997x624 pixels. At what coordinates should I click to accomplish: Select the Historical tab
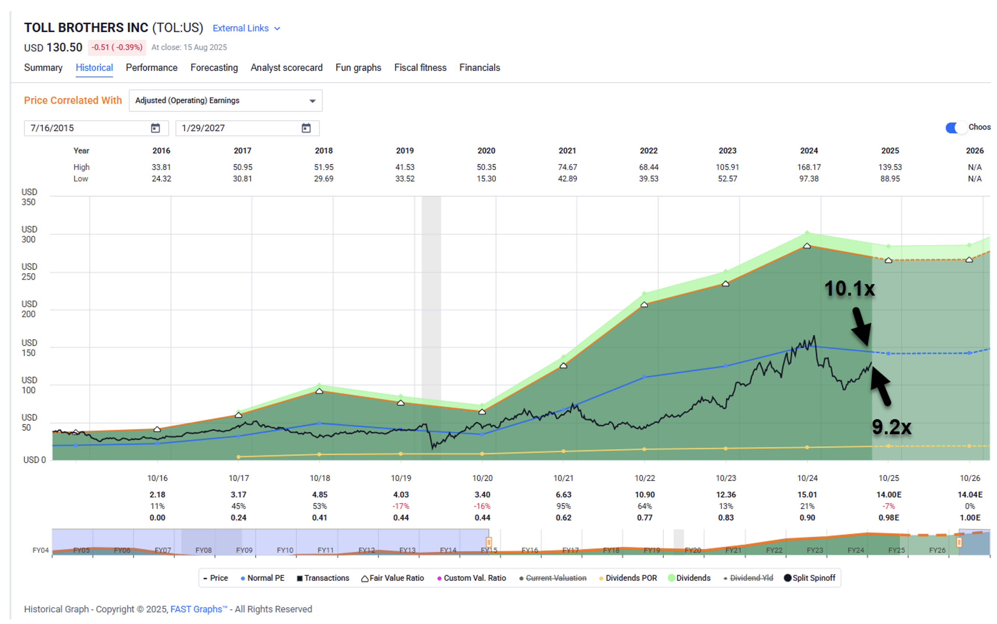point(94,67)
